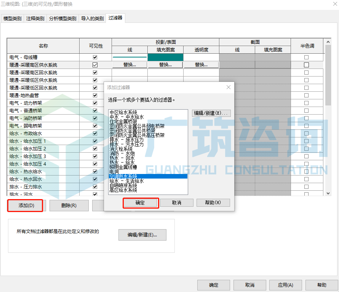
Task: Open the 导入的类别 tab
Action: (93, 18)
